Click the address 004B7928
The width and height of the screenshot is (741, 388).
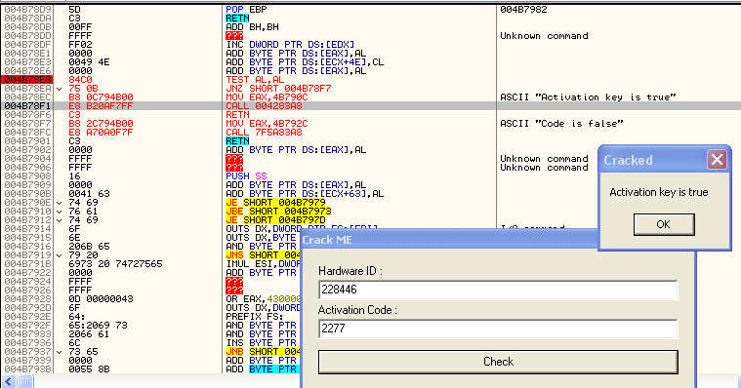pyautogui.click(x=28, y=299)
